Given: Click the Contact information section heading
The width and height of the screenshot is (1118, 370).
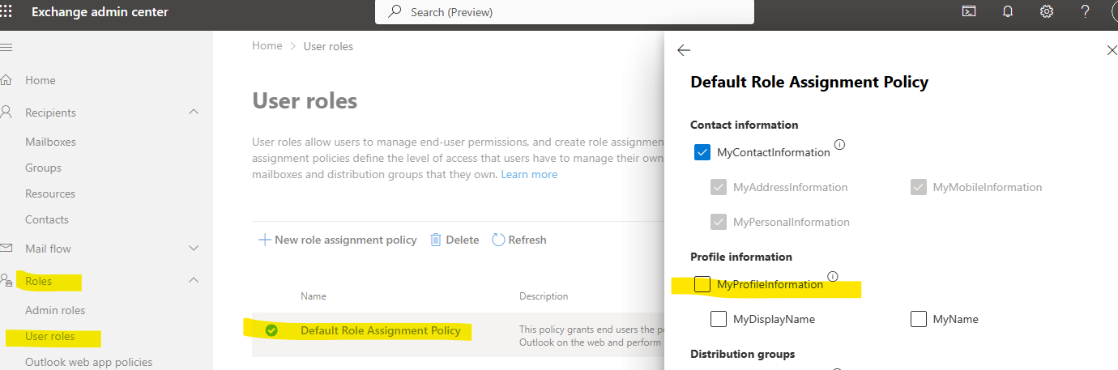Looking at the screenshot, I should [x=745, y=125].
